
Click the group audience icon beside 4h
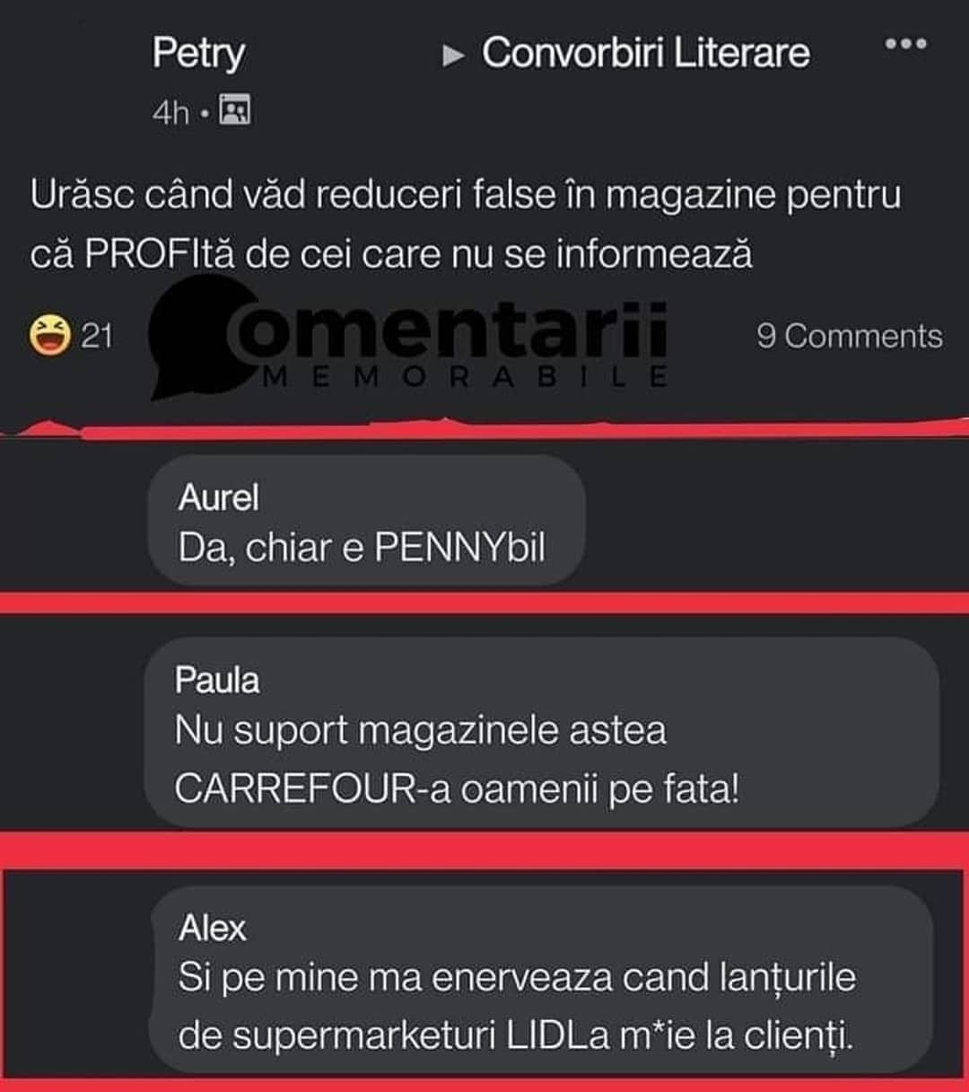click(x=235, y=110)
